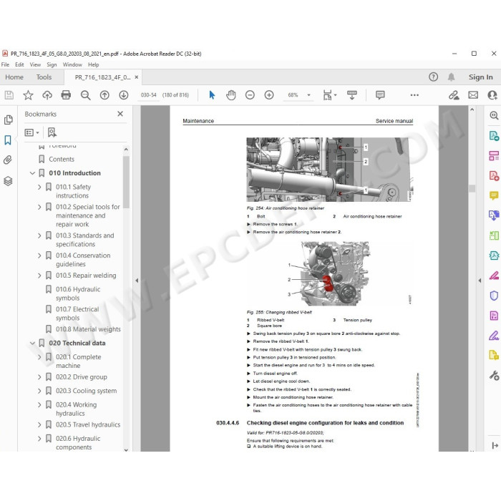Show page thumbnails panel

click(9, 120)
